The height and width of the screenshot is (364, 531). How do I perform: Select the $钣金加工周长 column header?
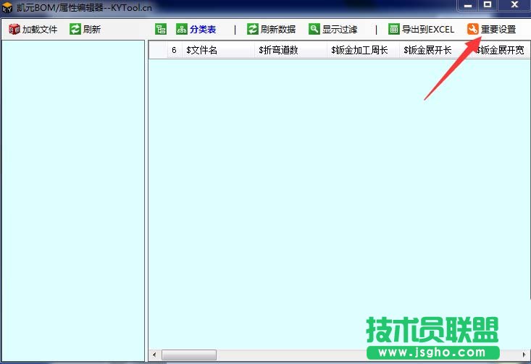pos(363,51)
